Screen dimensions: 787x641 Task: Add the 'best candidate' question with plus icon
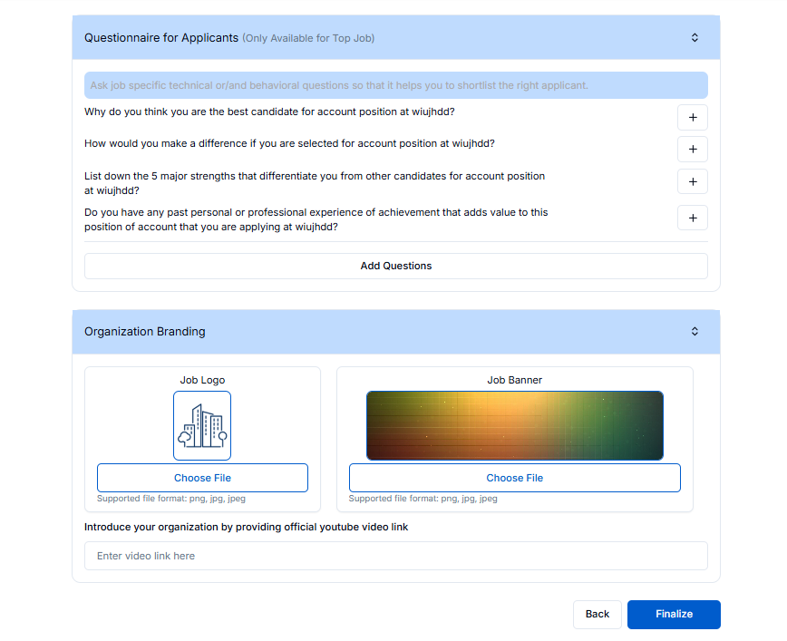click(x=692, y=117)
